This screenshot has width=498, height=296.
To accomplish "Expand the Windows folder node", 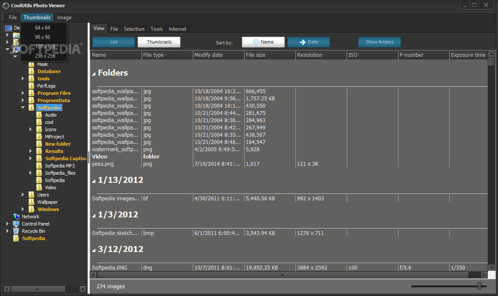I will click(x=23, y=209).
